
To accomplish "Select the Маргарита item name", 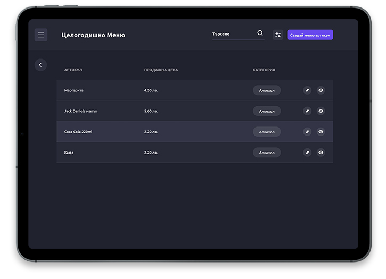I will coord(73,90).
